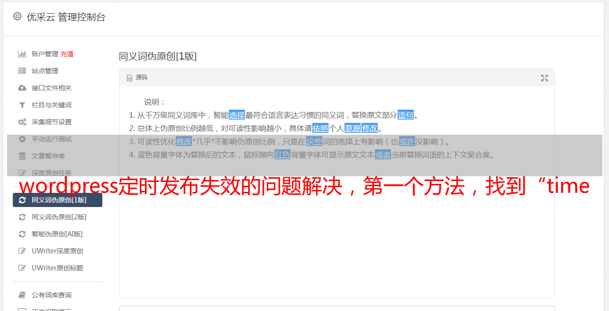Click inside the editor text area
609x311 pixels.
336,227
